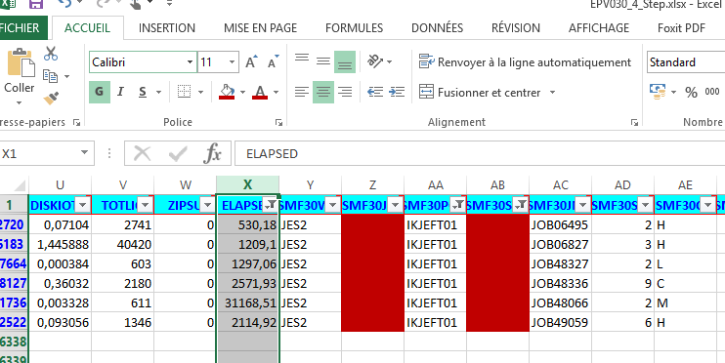The image size is (725, 363).
Task: Toggle Underline S button
Action: 143,92
